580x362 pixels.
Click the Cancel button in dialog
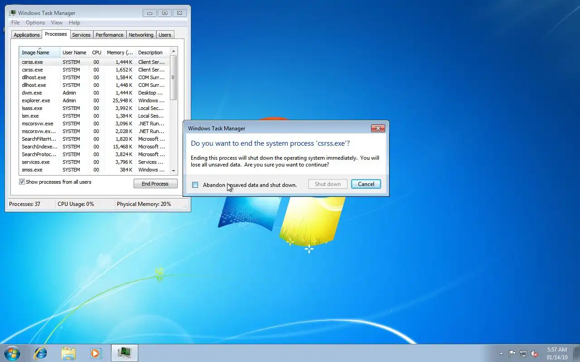tap(366, 184)
